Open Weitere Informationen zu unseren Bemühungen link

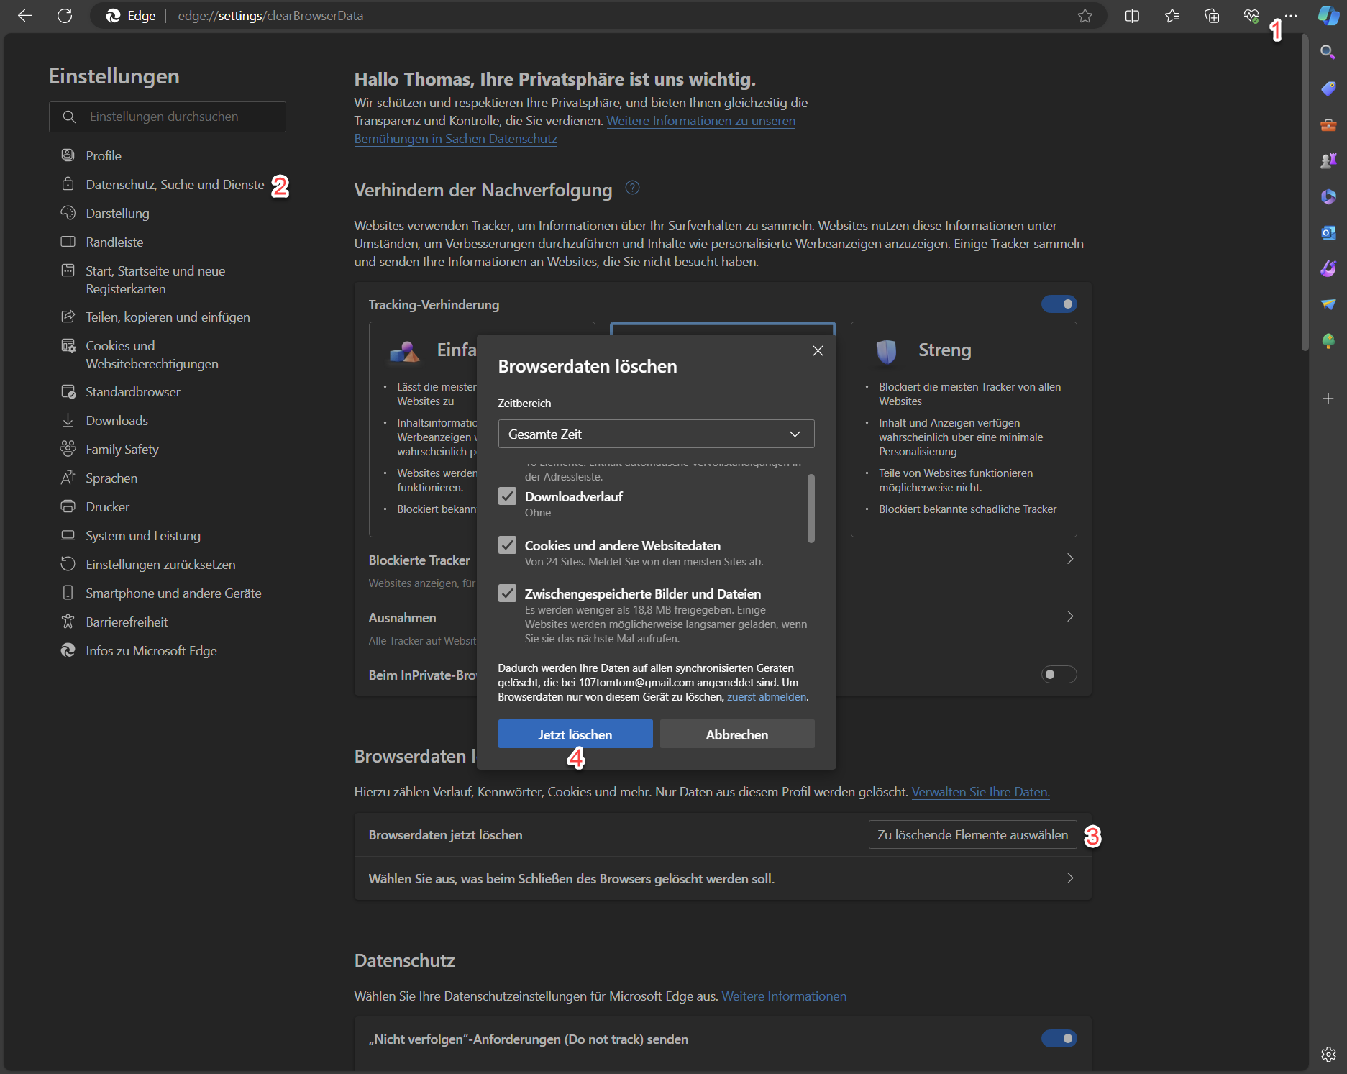[701, 121]
